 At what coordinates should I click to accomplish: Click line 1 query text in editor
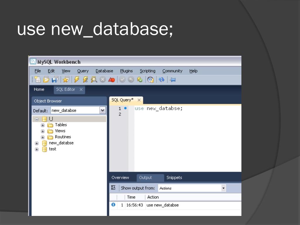coord(158,108)
